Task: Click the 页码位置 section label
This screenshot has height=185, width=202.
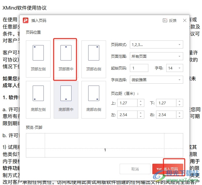Action: click(x=33, y=32)
